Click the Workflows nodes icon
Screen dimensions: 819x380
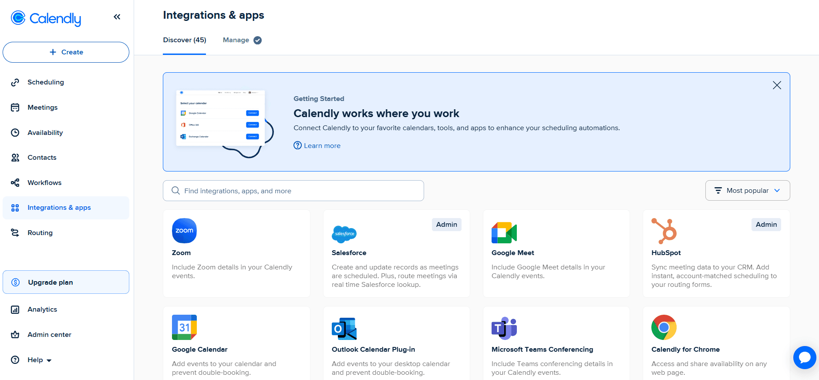[x=15, y=183]
